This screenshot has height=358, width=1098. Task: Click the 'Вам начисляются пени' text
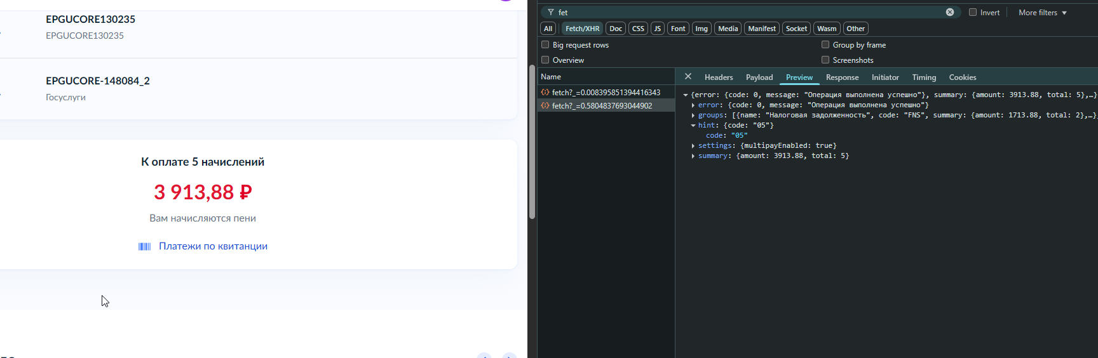pos(203,218)
